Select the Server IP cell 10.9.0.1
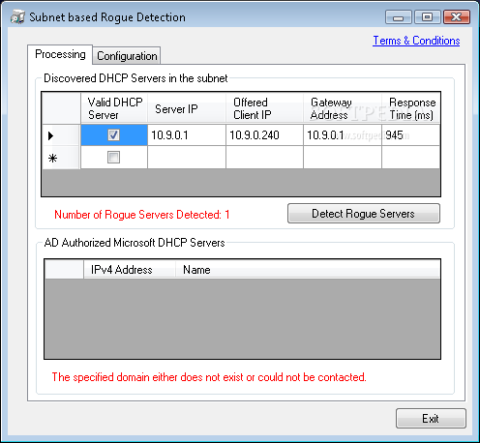The image size is (480, 443). click(x=187, y=135)
